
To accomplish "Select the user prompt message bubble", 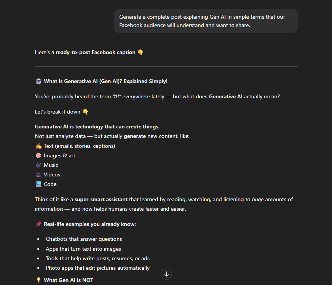I will pyautogui.click(x=206, y=21).
